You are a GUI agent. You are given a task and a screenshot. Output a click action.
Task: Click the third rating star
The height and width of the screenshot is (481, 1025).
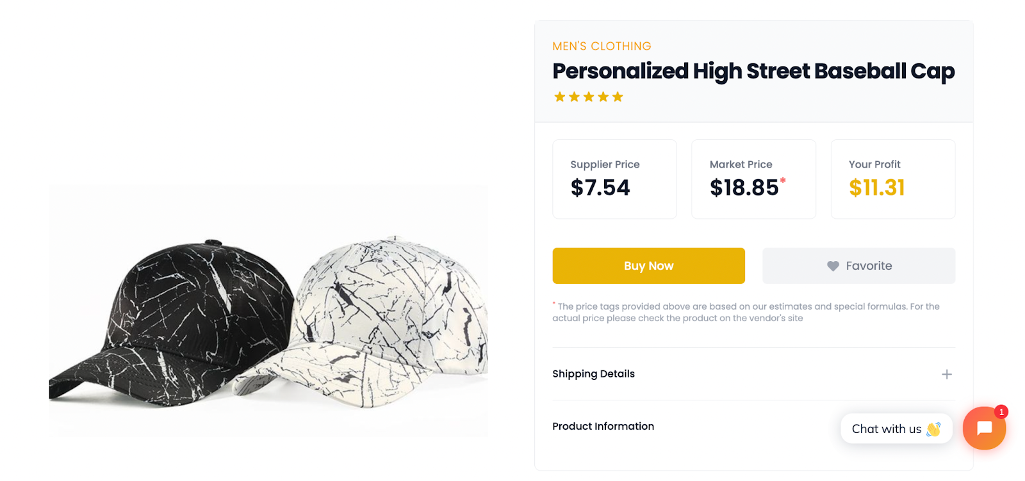[589, 97]
